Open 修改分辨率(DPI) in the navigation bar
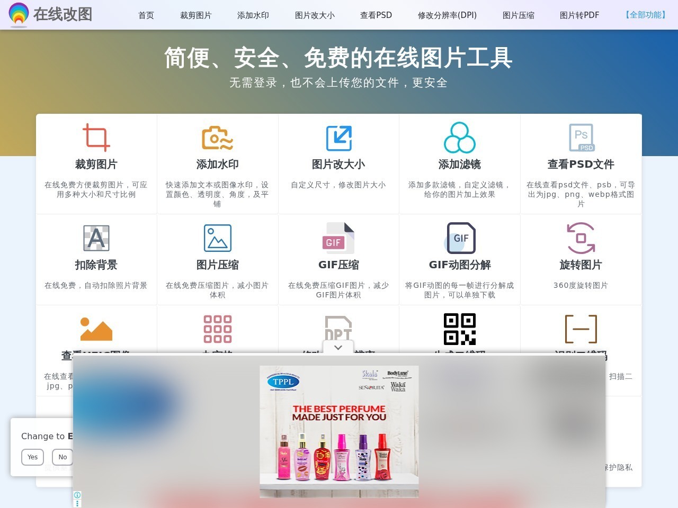 point(448,15)
